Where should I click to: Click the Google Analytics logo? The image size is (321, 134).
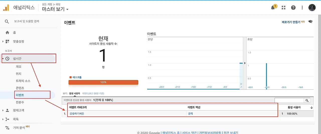pyautogui.click(x=6, y=8)
